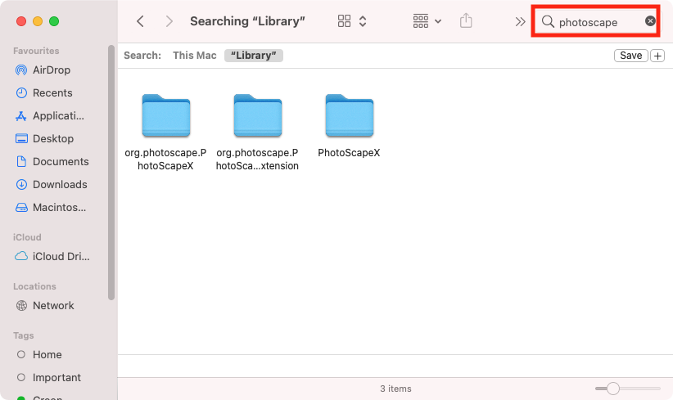Click the Network globe icon
The width and height of the screenshot is (673, 400).
point(21,305)
